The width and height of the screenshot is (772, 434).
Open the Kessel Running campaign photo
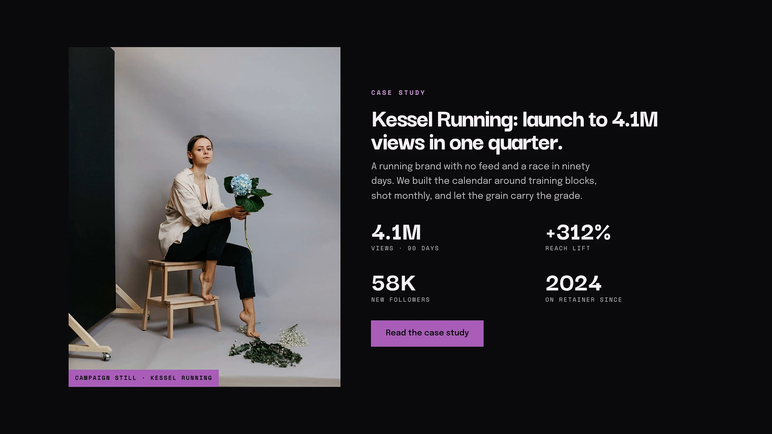point(204,217)
